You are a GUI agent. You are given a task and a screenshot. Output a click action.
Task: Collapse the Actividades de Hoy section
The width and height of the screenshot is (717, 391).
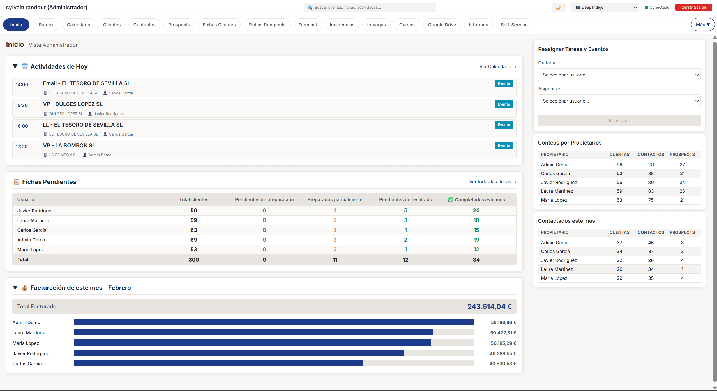coord(15,66)
